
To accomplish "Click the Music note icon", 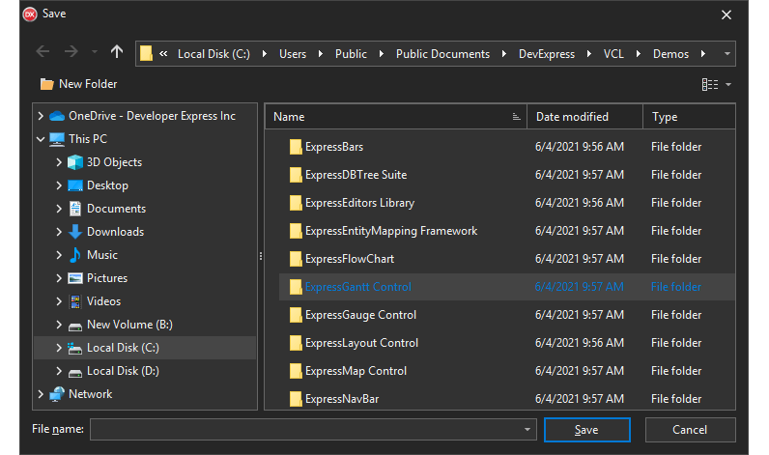I will click(75, 255).
